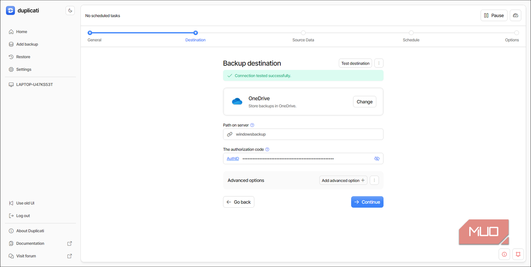This screenshot has width=531, height=267.
Task: Click the link icon in the path field
Action: (230, 135)
